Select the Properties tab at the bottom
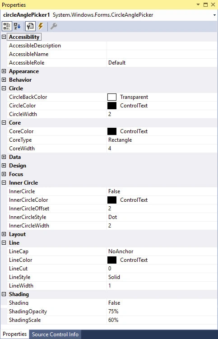Screen dimensions: 218x339 (x=14, y=334)
